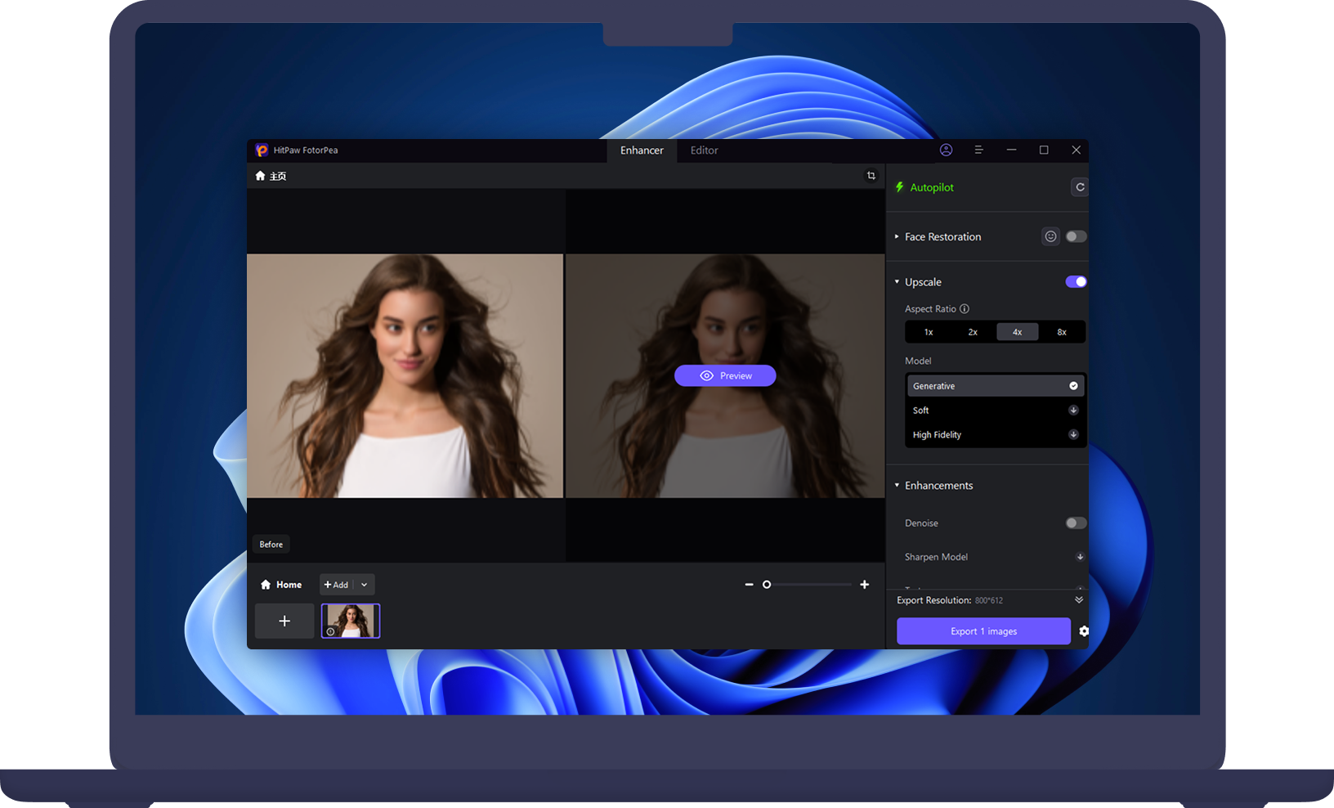The image size is (1334, 808).
Task: Click the Preview button on image
Action: point(725,376)
